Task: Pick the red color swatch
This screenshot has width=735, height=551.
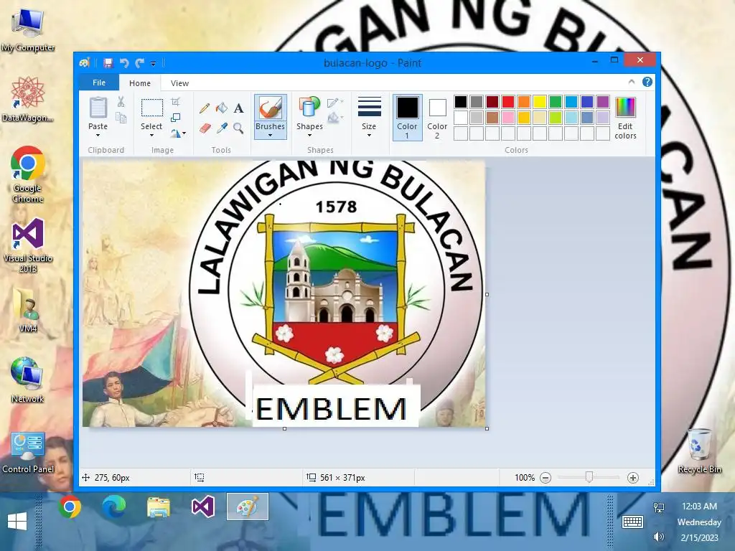Action: point(508,102)
